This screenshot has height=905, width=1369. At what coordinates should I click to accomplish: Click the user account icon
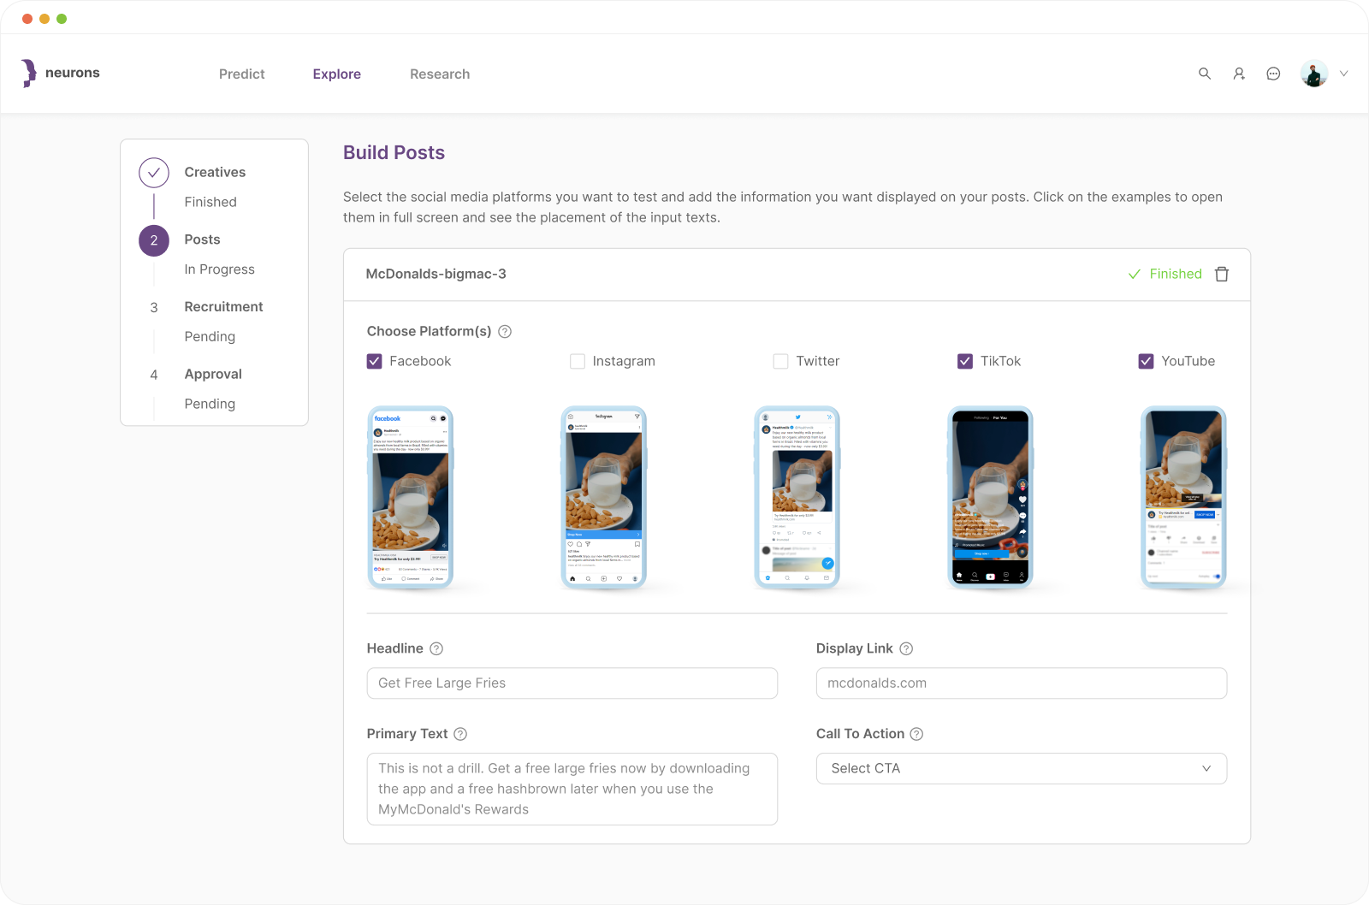pyautogui.click(x=1239, y=74)
